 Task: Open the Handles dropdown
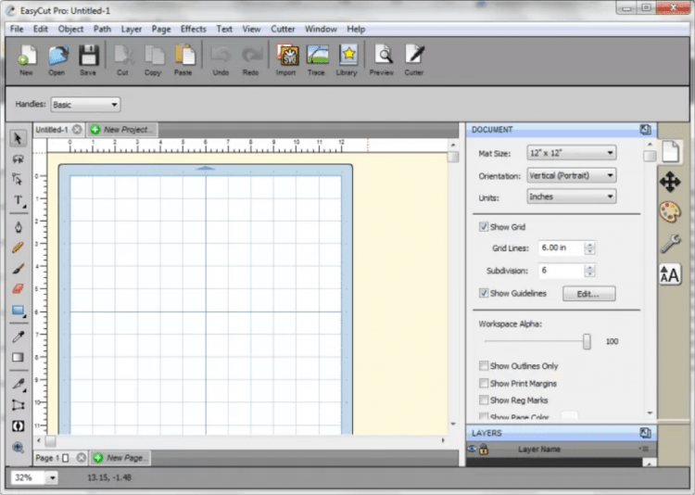[85, 105]
